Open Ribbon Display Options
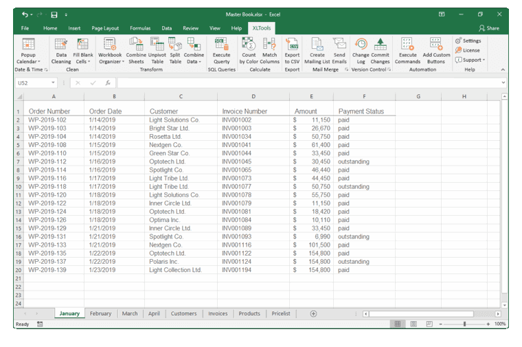This screenshot has width=522, height=347. click(x=442, y=14)
